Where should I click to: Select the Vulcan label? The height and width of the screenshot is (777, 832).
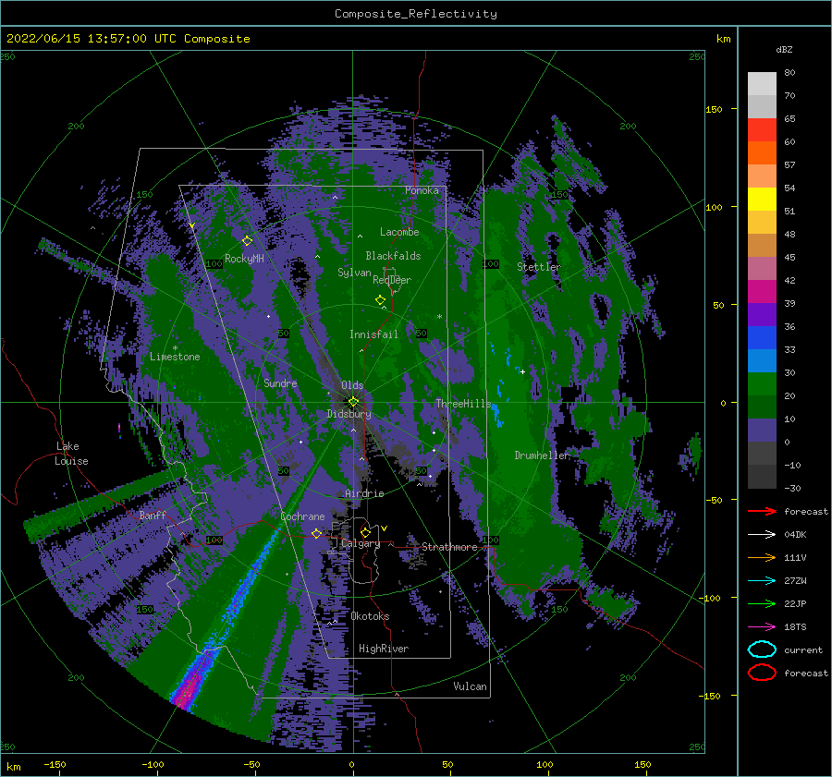pos(470,686)
